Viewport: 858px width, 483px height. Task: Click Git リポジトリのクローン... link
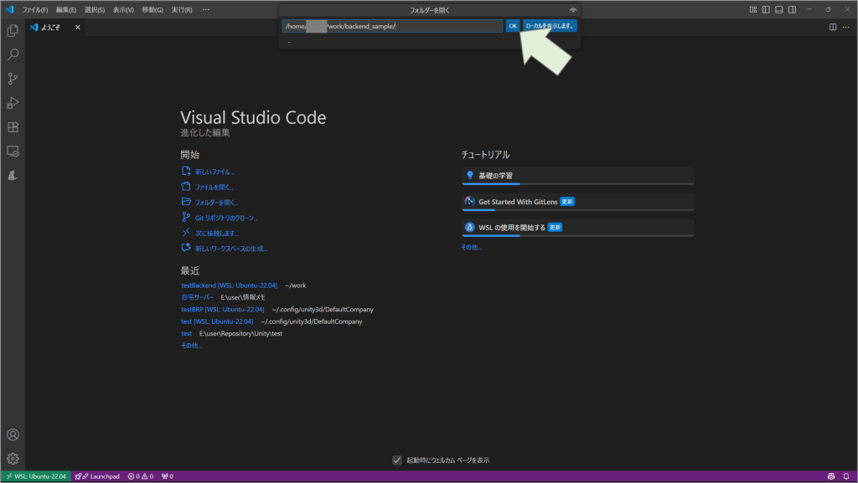click(x=226, y=218)
